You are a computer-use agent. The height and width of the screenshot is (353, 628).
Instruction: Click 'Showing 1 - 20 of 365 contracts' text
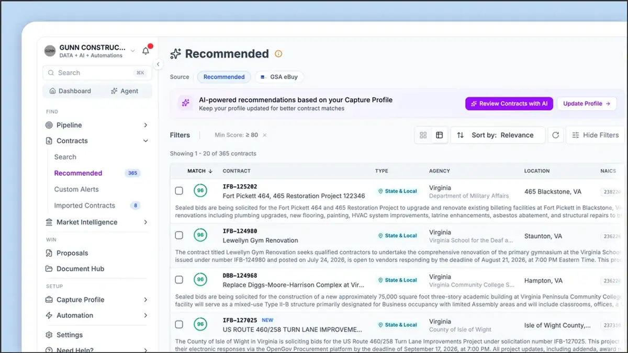point(213,154)
